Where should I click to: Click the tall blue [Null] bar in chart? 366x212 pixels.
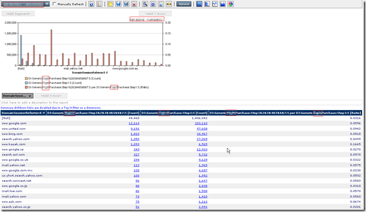(21, 50)
